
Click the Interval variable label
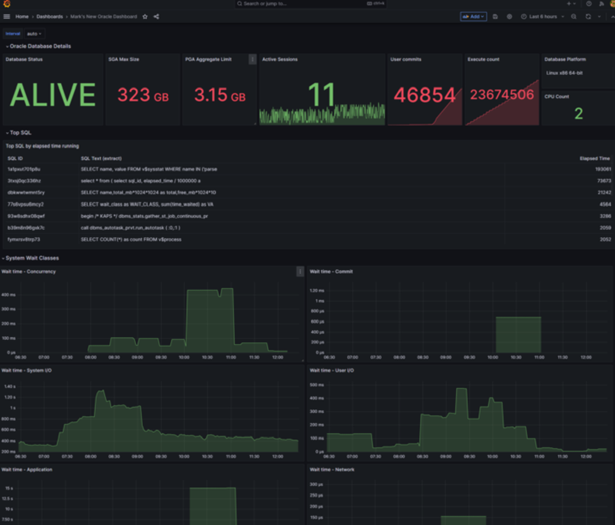click(13, 34)
